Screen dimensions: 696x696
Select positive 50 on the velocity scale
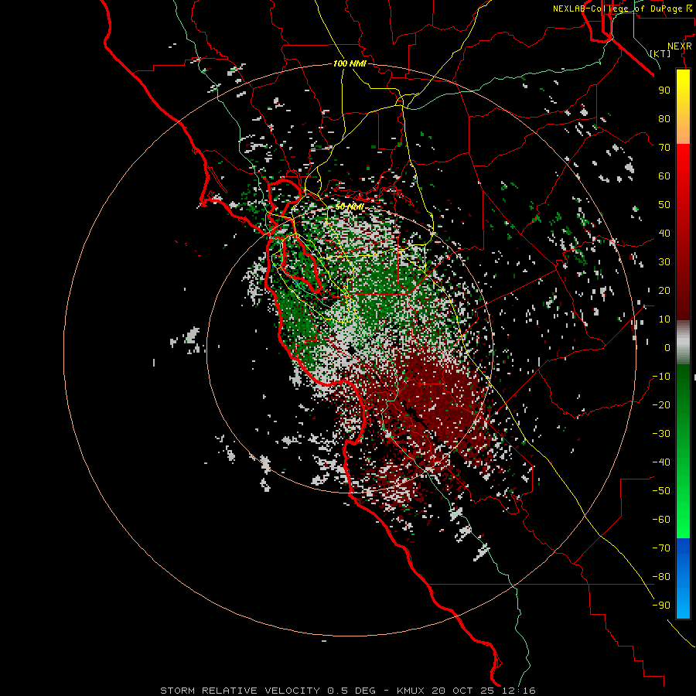point(664,205)
